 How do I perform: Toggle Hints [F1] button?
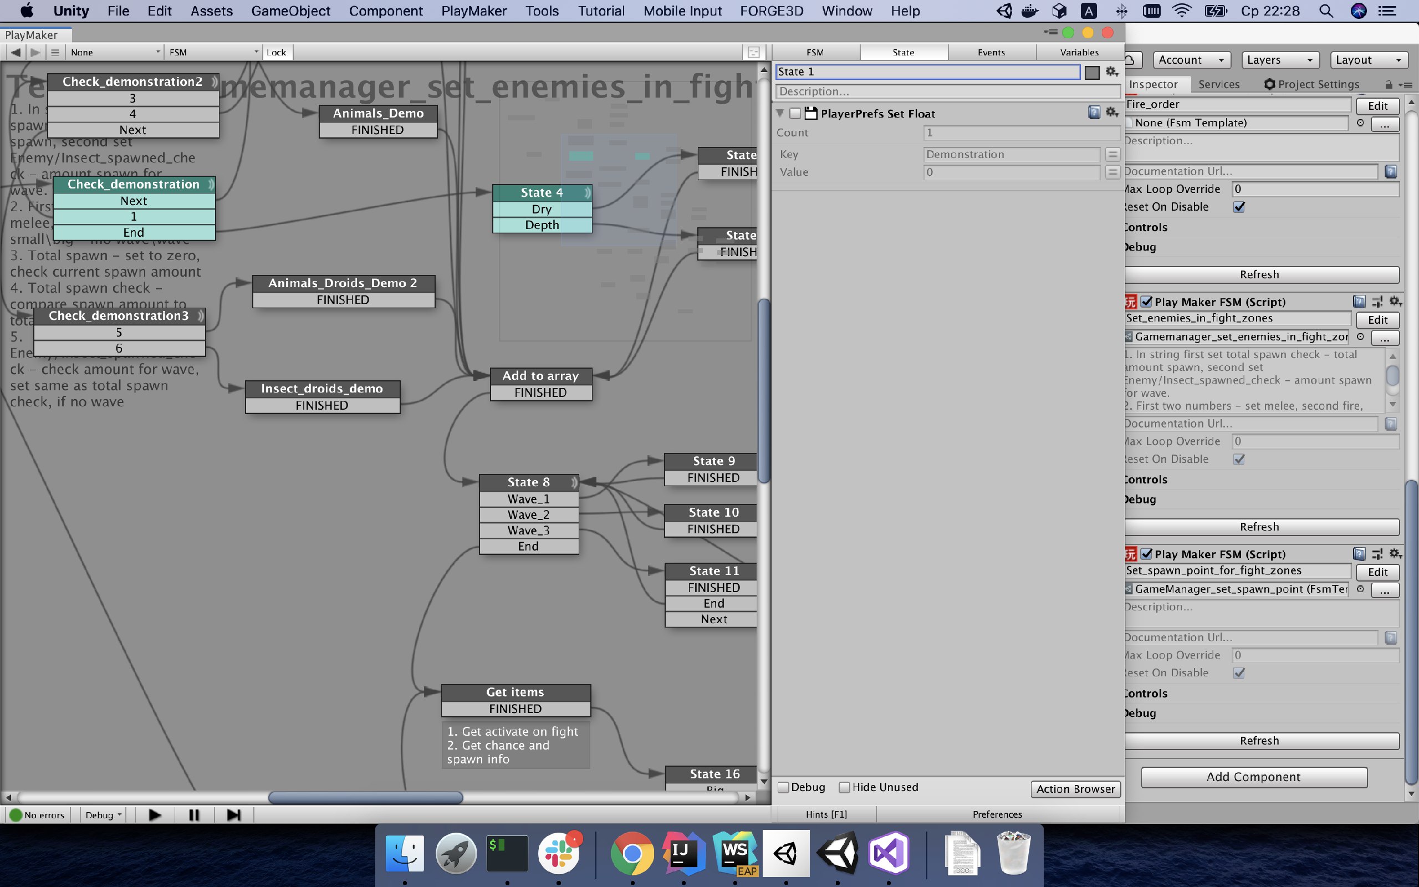(826, 814)
